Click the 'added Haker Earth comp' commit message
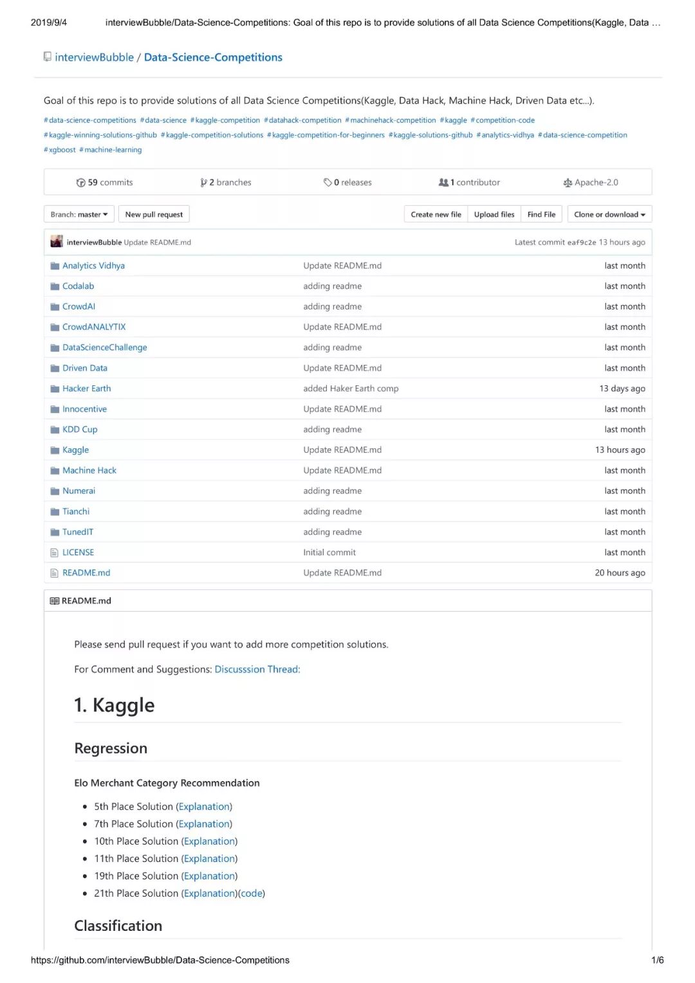This screenshot has width=695, height=983. click(351, 389)
